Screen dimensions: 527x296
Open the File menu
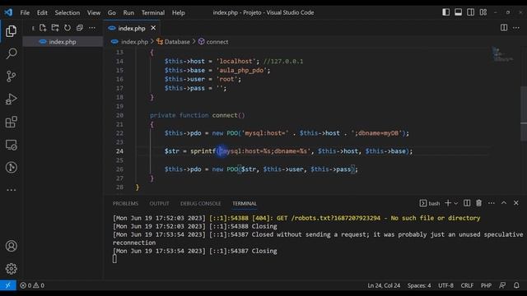[x=25, y=12]
